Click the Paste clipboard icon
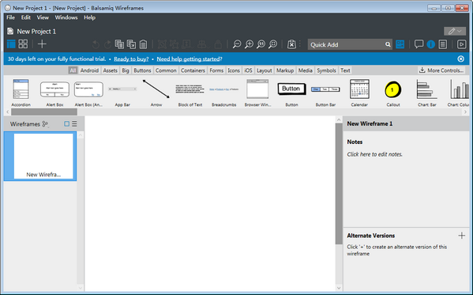 pyautogui.click(x=143, y=44)
